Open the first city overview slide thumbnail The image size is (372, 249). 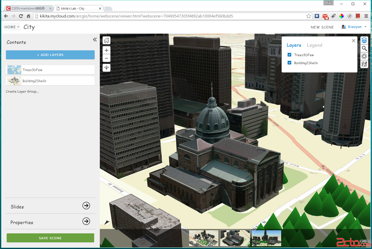[x=204, y=238]
